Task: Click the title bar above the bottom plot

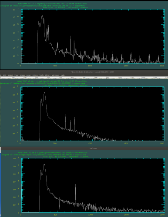Action: coord(84,148)
